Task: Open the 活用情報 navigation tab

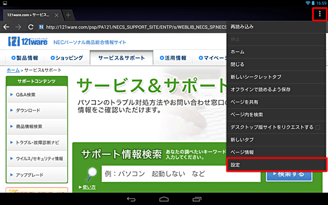Action: click(173, 58)
